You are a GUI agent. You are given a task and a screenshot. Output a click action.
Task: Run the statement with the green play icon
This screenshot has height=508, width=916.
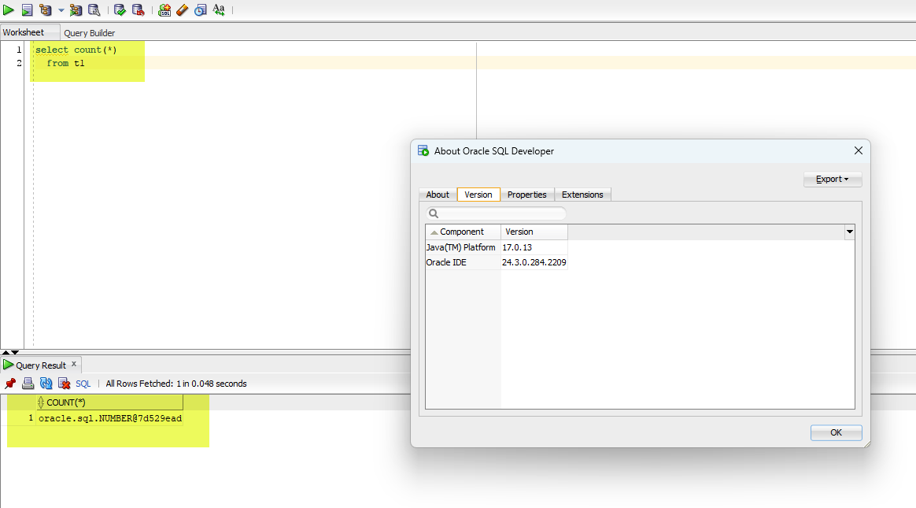(9, 10)
